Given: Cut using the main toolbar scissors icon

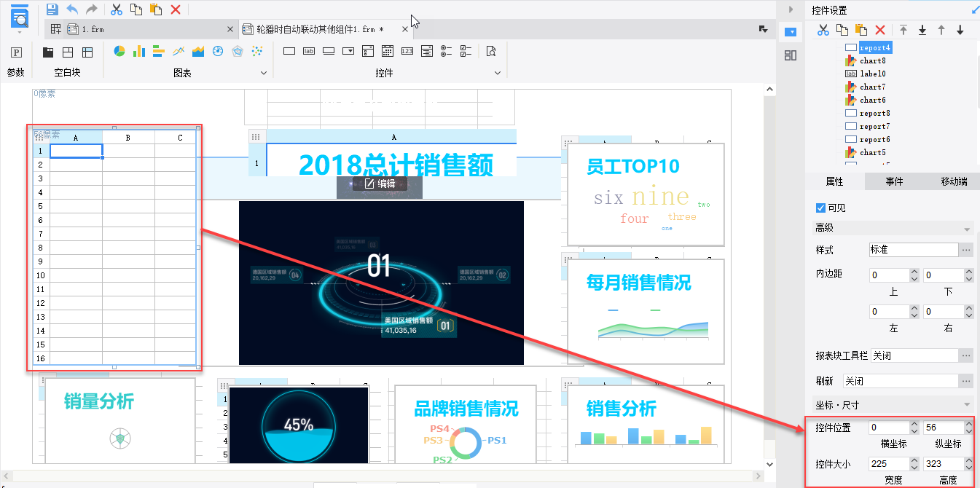Looking at the screenshot, I should pyautogui.click(x=116, y=9).
